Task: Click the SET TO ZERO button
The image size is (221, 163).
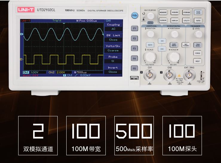Action: point(186,45)
